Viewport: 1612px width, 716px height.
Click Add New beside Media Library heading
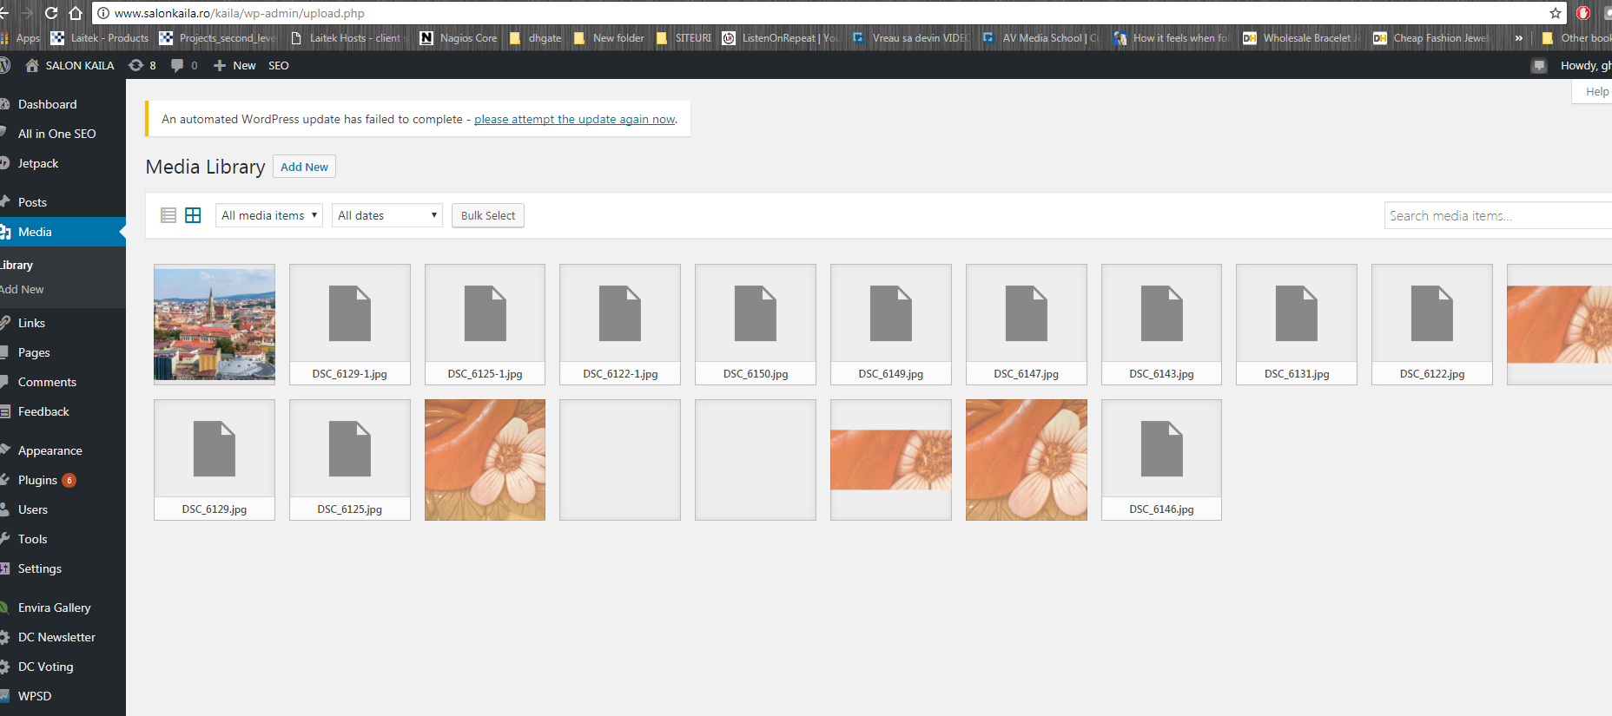tap(304, 167)
